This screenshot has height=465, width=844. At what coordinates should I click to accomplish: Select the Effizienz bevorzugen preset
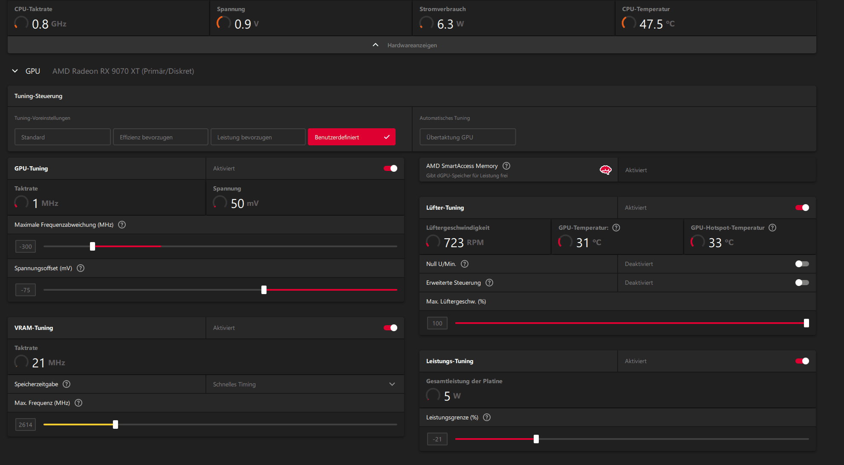pos(160,137)
